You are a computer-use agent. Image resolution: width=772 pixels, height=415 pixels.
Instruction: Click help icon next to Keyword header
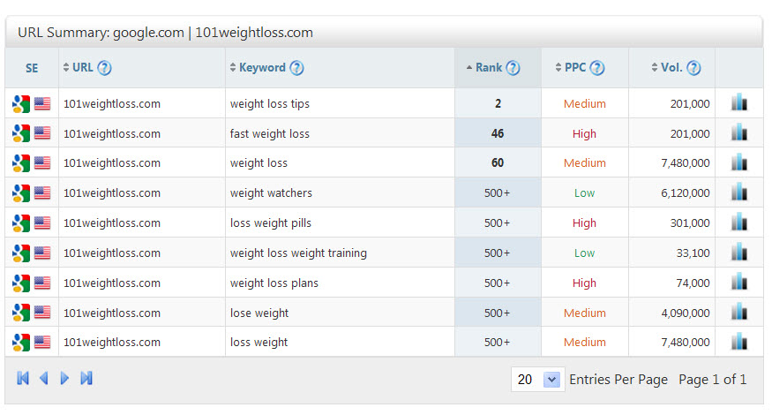[296, 68]
